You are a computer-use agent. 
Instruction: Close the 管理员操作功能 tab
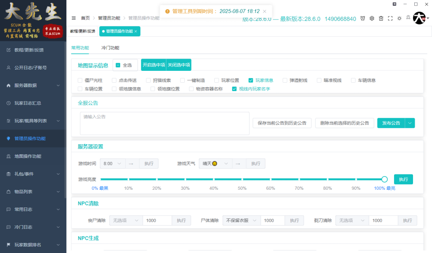pyautogui.click(x=135, y=31)
